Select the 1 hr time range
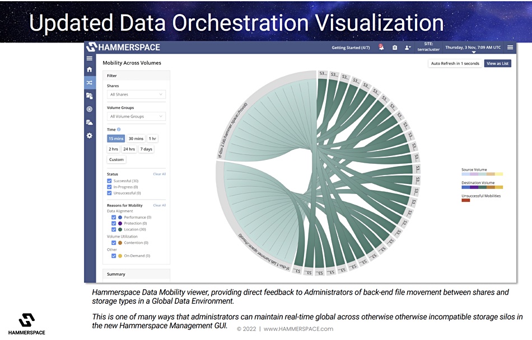532x340 pixels. coord(152,139)
